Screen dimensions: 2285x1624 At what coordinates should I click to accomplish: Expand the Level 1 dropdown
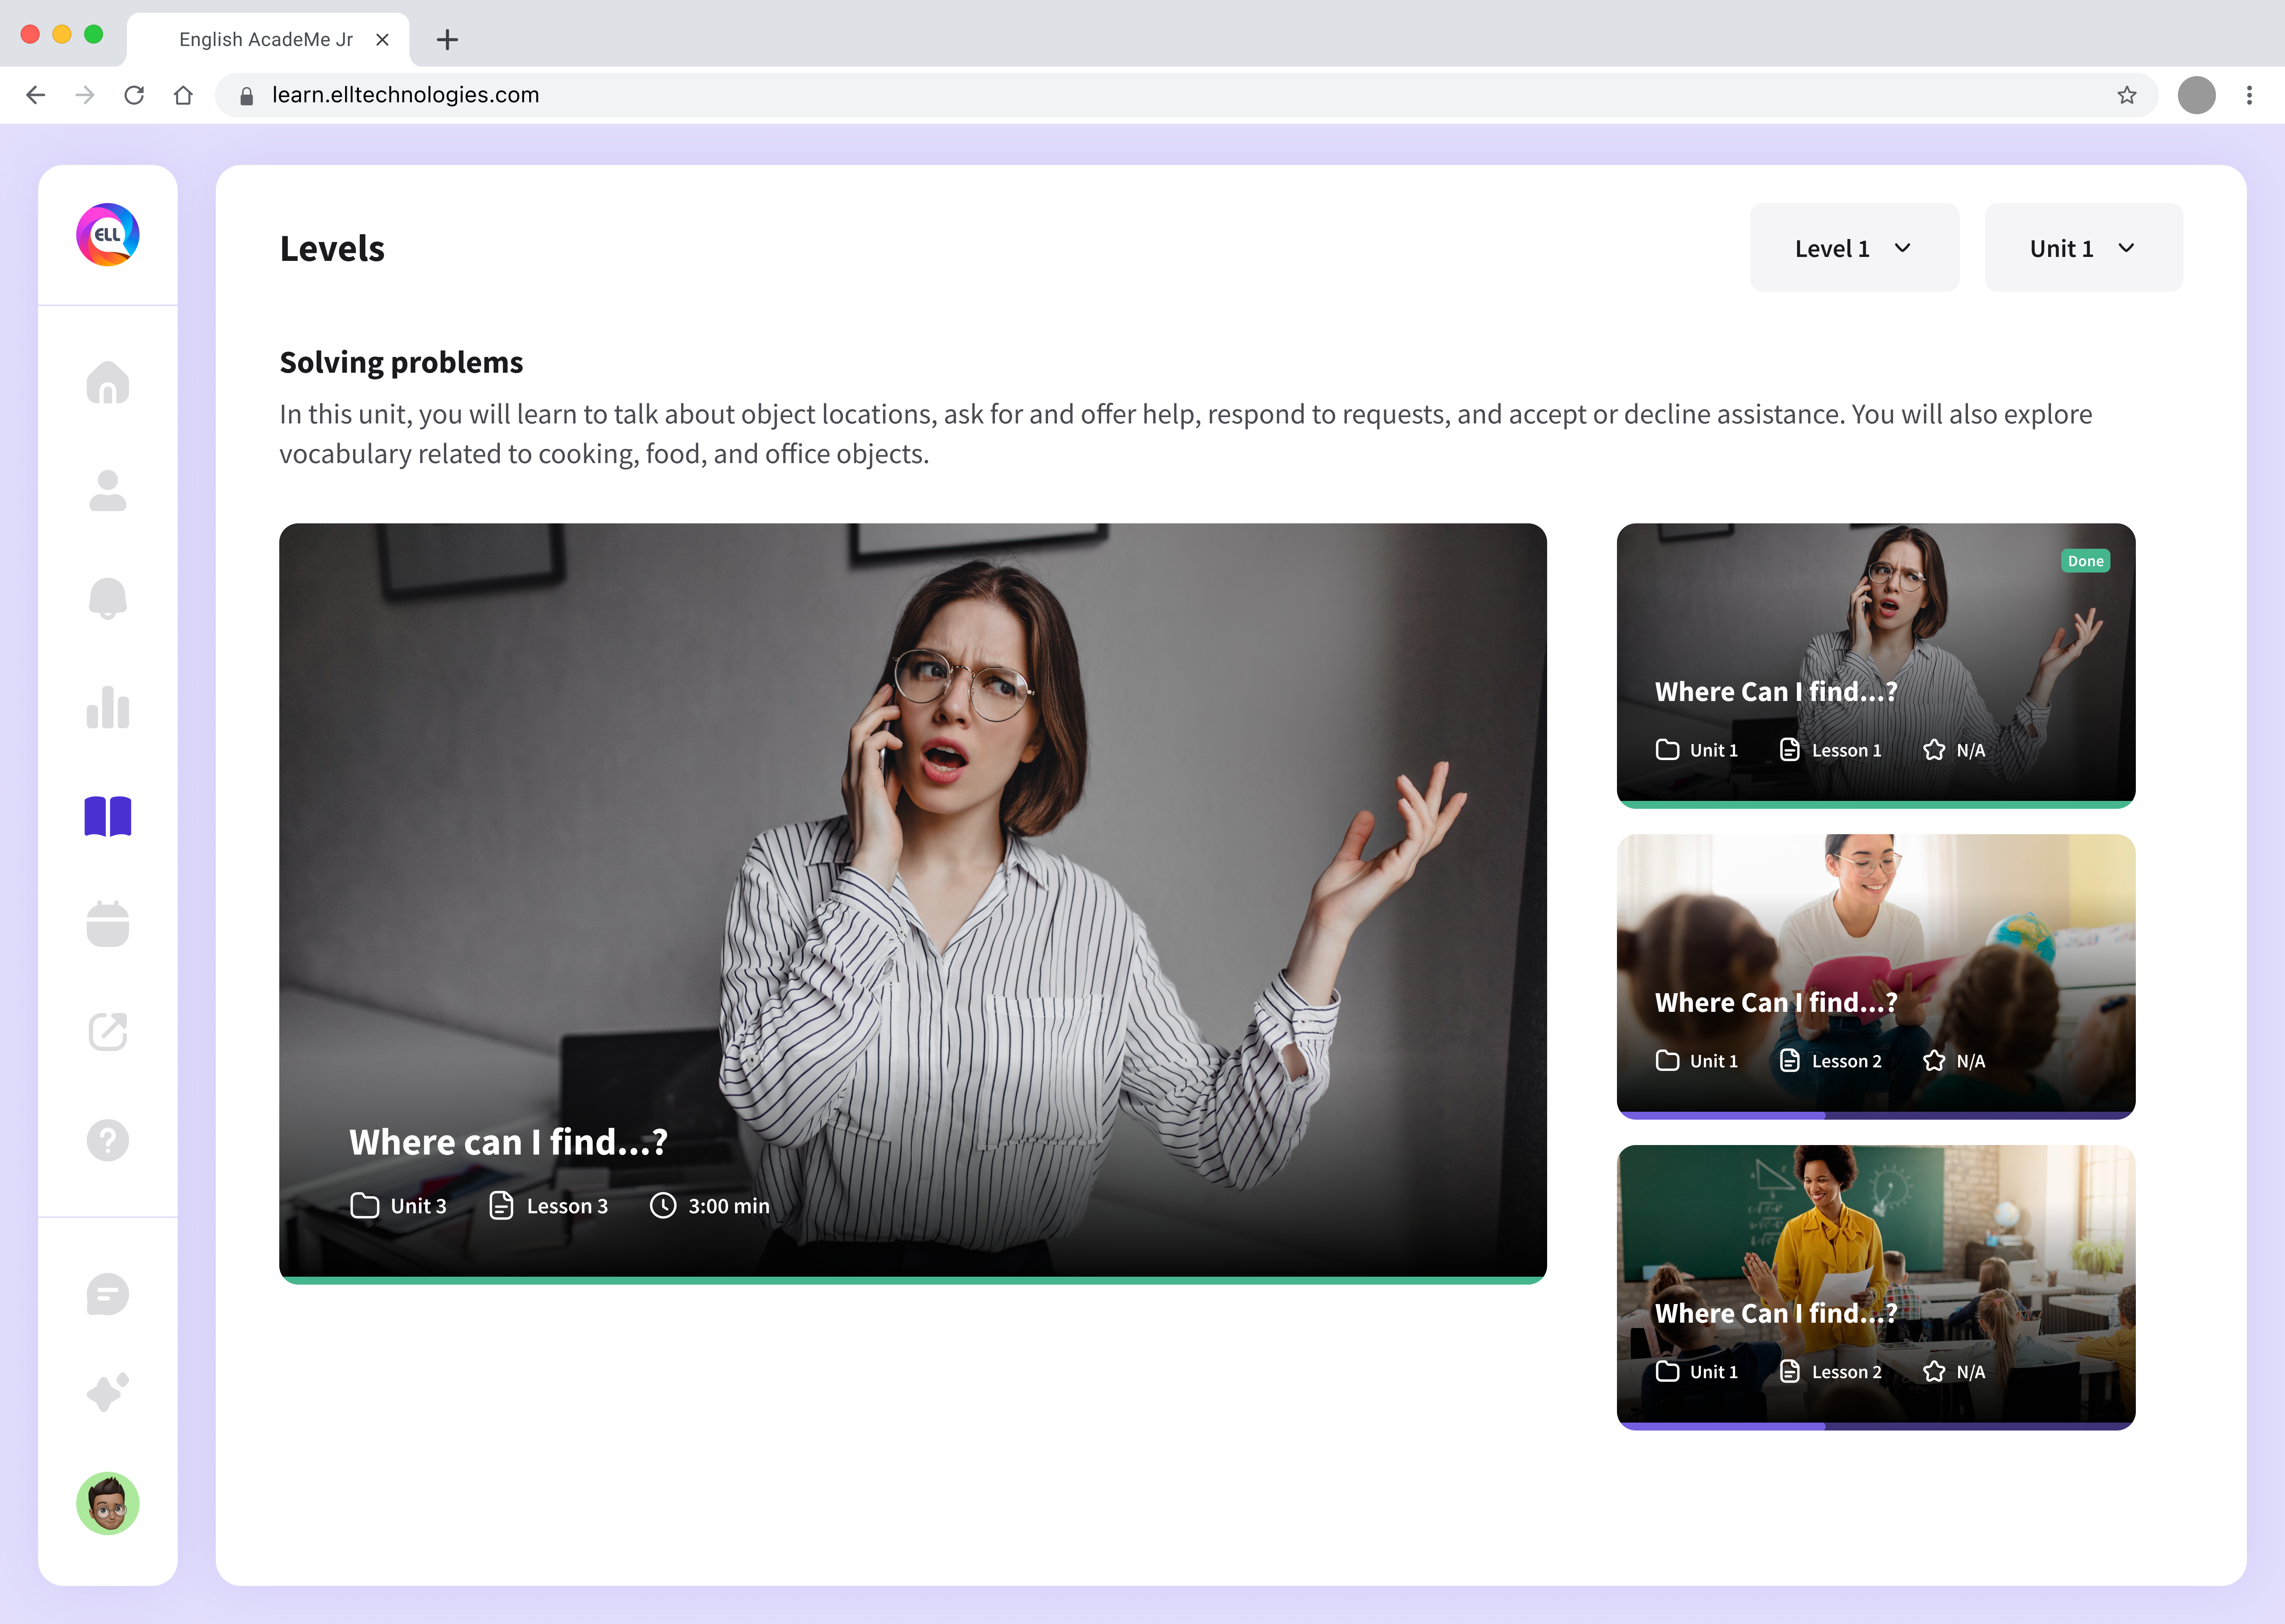(1853, 248)
